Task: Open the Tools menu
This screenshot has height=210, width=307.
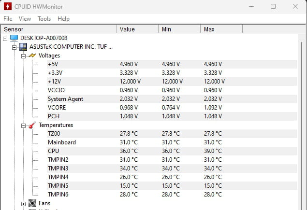Action: (x=44, y=19)
